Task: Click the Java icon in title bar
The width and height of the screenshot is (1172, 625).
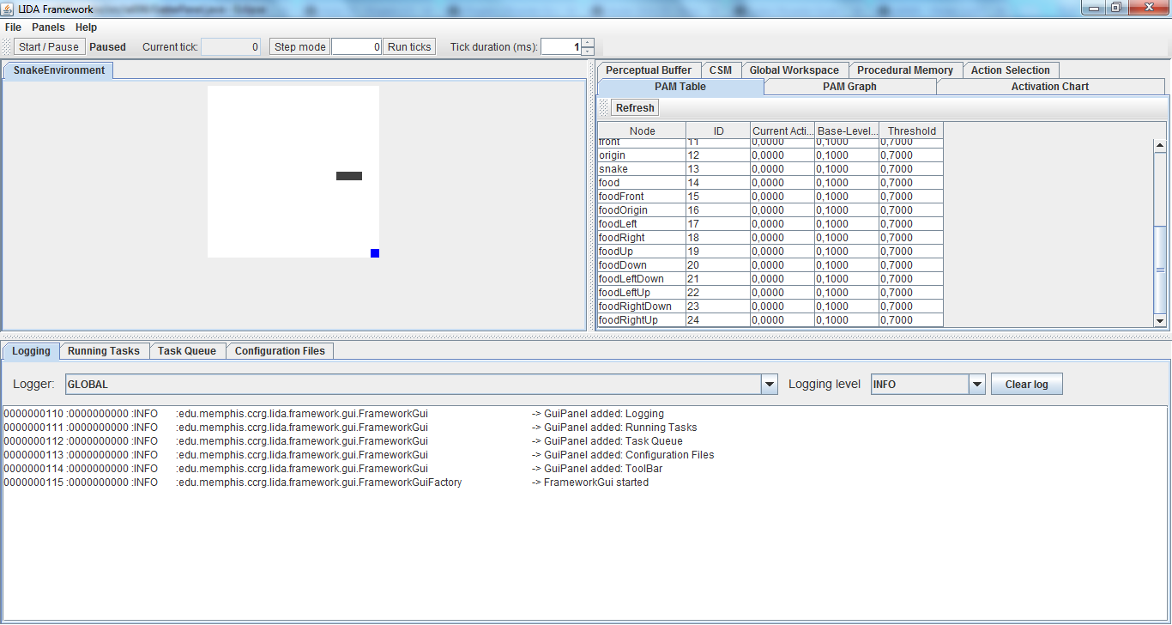Action: [9, 9]
